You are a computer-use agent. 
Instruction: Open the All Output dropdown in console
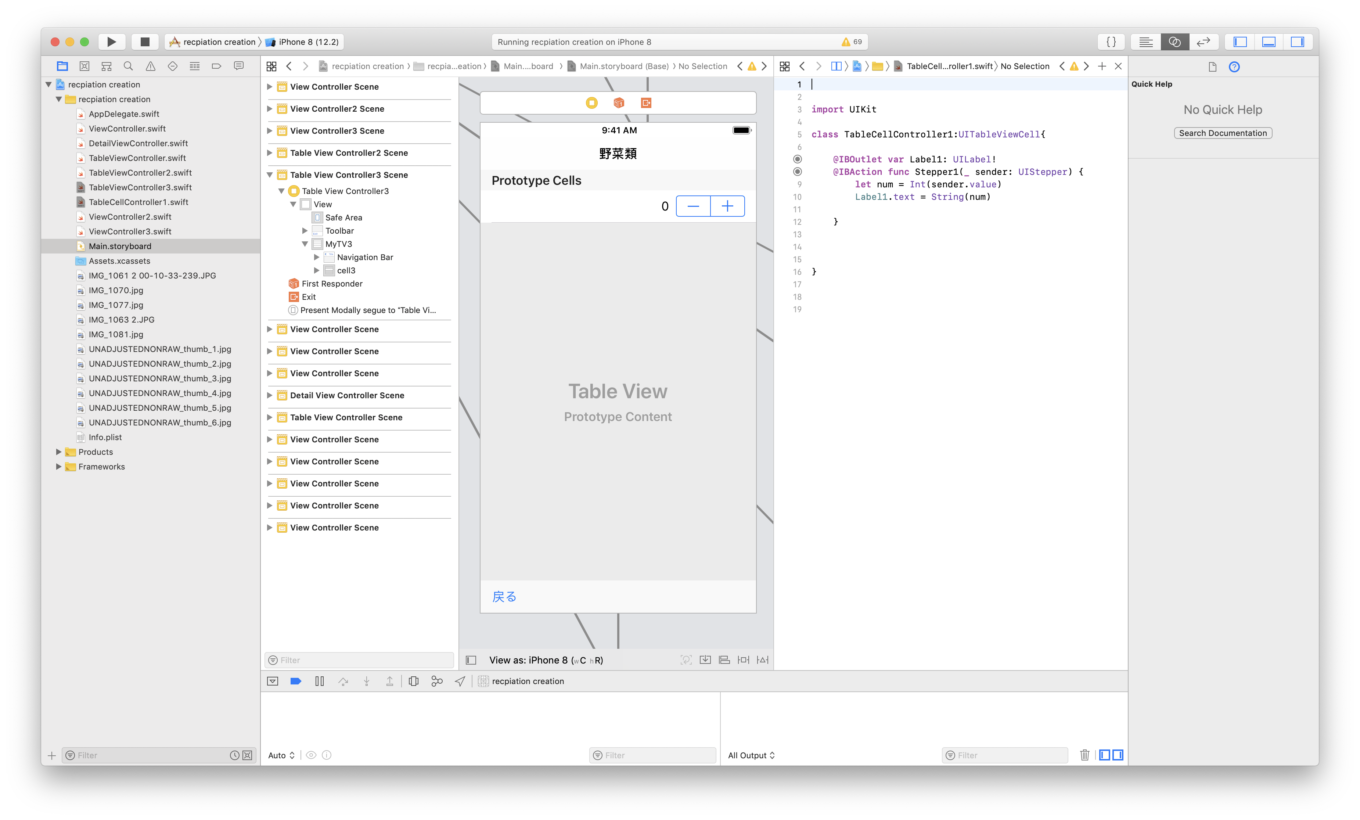pyautogui.click(x=751, y=755)
